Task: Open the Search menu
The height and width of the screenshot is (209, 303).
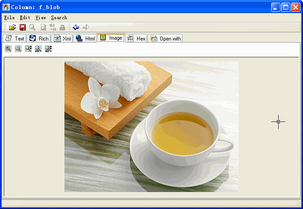Action: click(x=59, y=18)
